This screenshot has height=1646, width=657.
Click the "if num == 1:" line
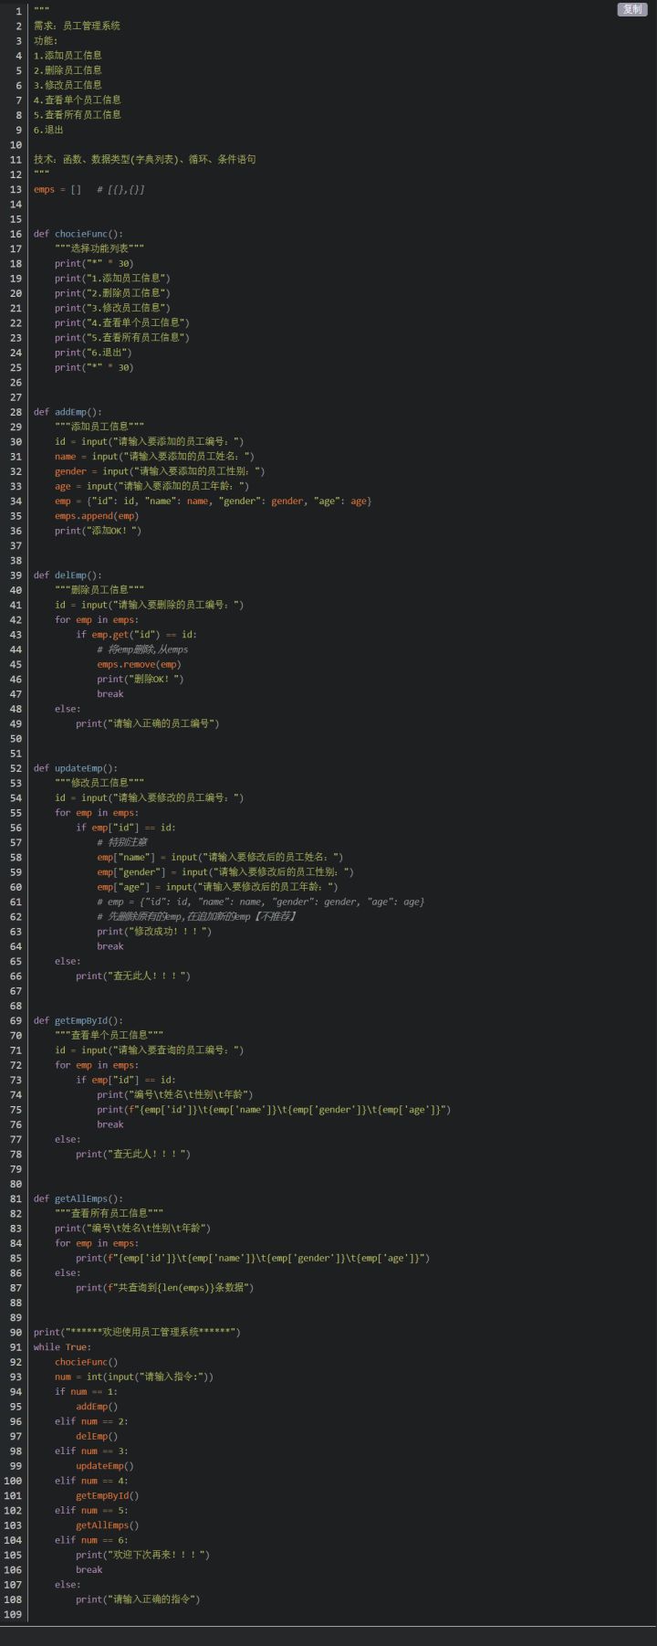coord(87,1392)
